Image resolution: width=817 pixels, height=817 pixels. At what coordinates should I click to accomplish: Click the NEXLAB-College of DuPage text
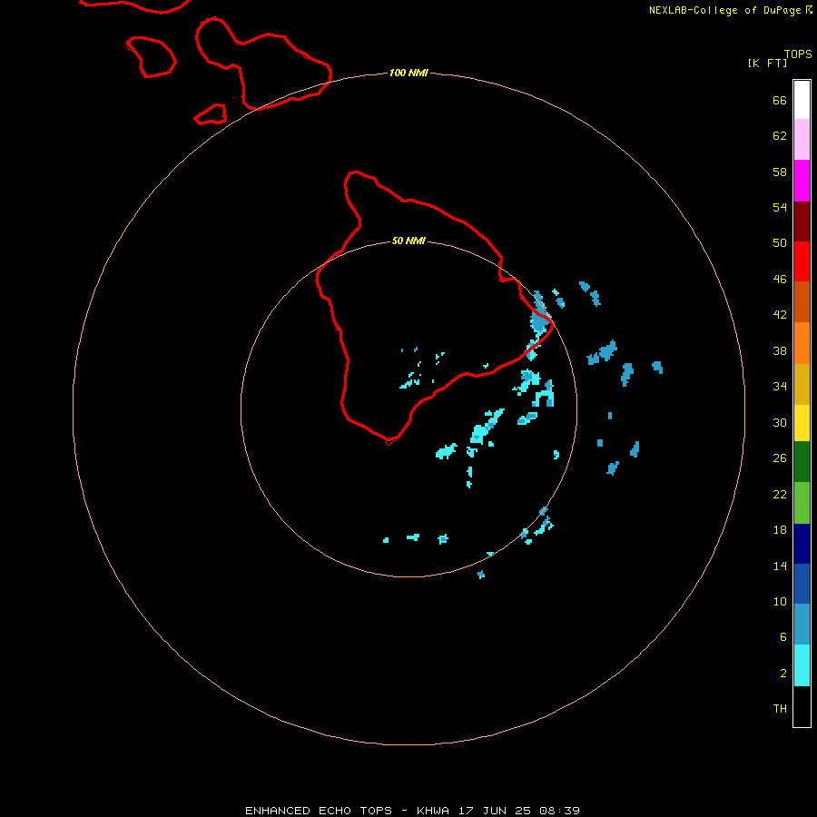pyautogui.click(x=724, y=10)
